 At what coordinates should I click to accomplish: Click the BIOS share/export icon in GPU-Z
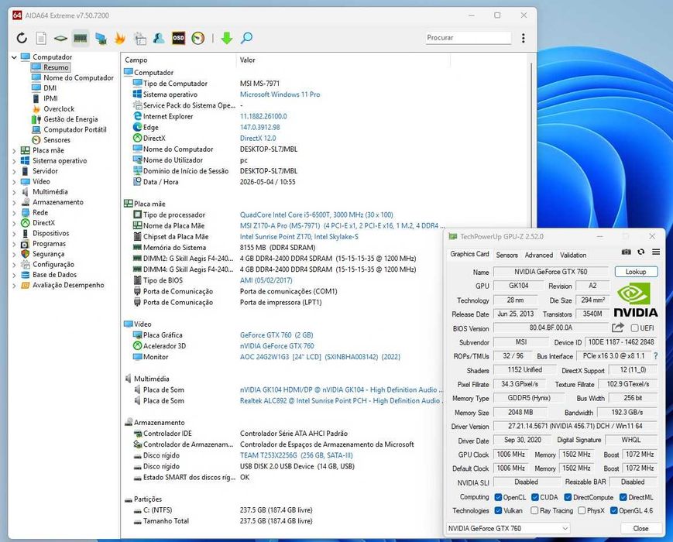[618, 328]
